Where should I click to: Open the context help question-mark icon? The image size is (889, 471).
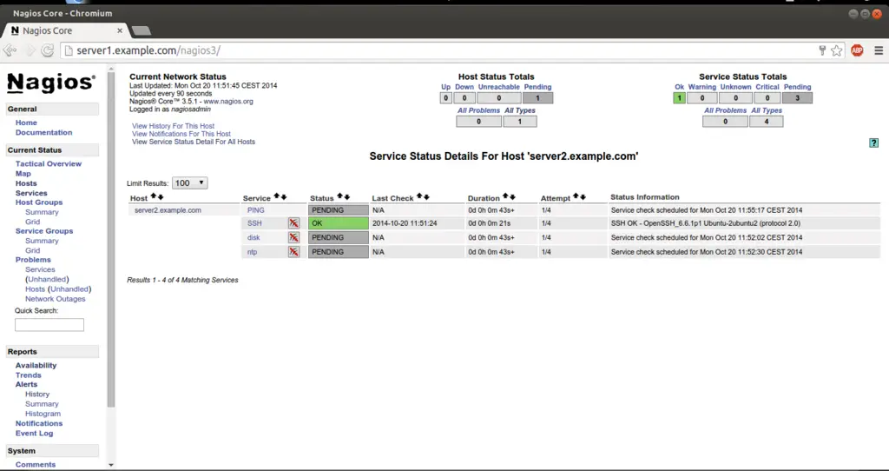[x=873, y=143]
